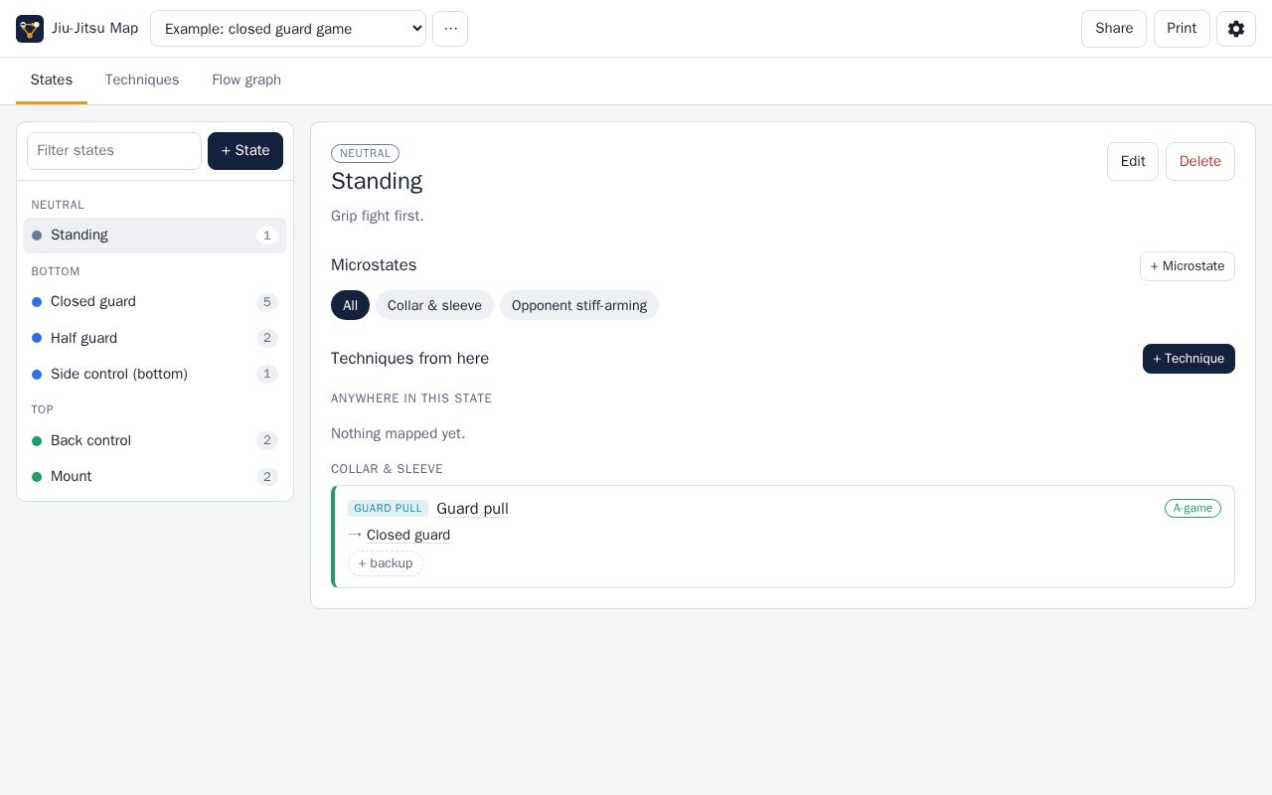Click the Filter states input field
Image resolution: width=1272 pixels, height=795 pixels.
pos(114,151)
